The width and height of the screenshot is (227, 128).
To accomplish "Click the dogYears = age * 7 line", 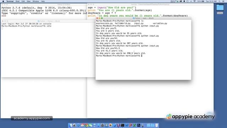I will tap(102, 13).
